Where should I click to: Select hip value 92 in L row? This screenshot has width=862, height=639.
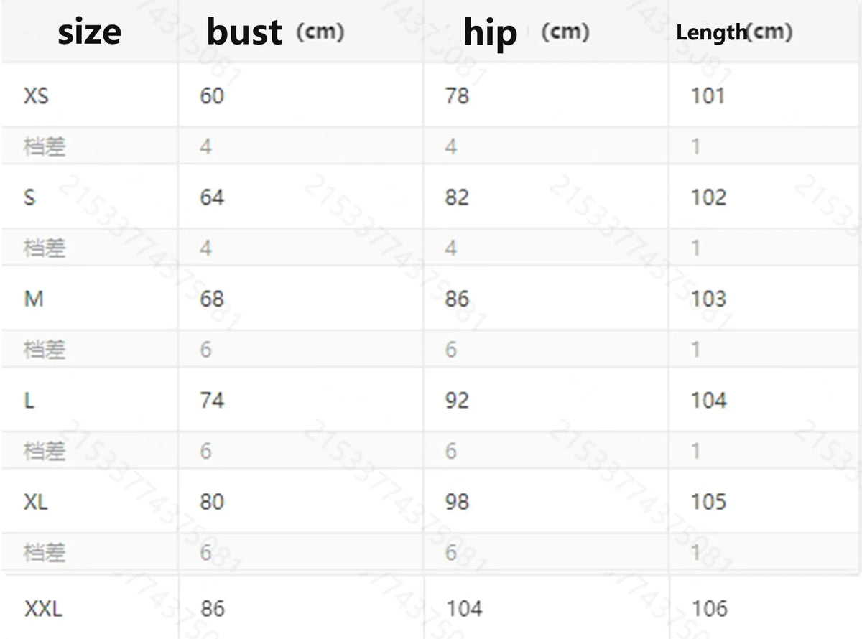(457, 400)
